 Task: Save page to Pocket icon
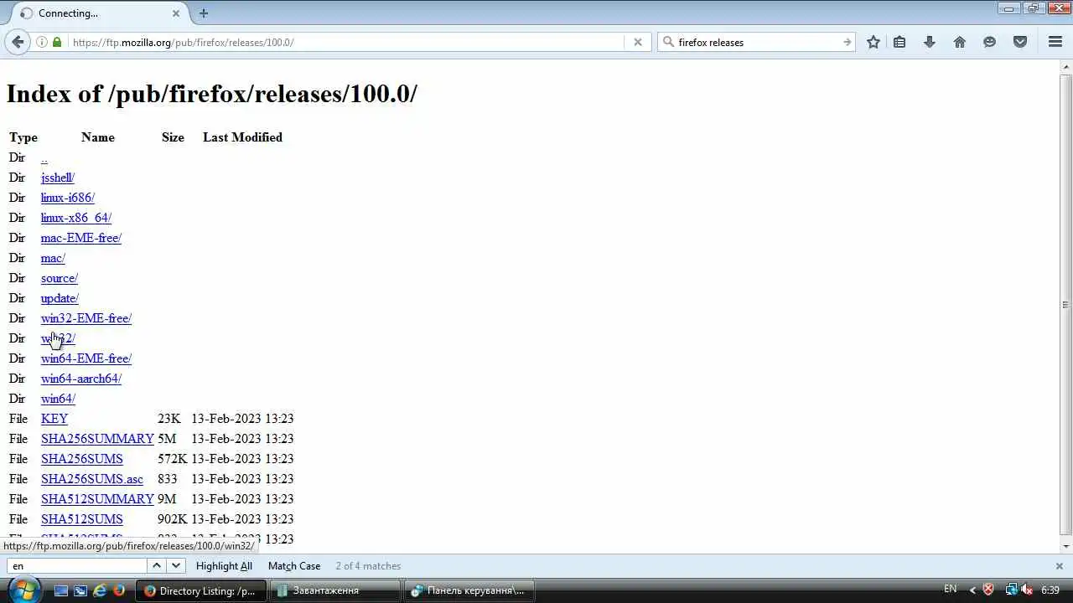pos(1020,42)
